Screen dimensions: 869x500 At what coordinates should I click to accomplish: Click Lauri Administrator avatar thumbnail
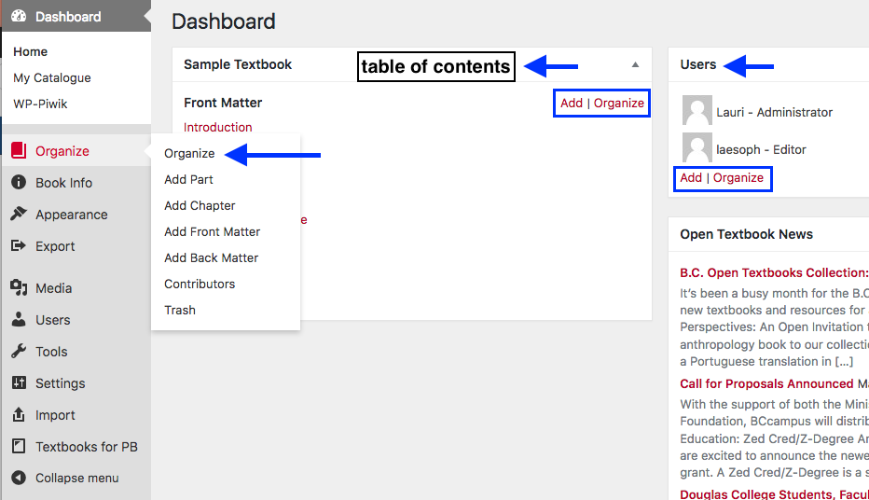pyautogui.click(x=697, y=110)
